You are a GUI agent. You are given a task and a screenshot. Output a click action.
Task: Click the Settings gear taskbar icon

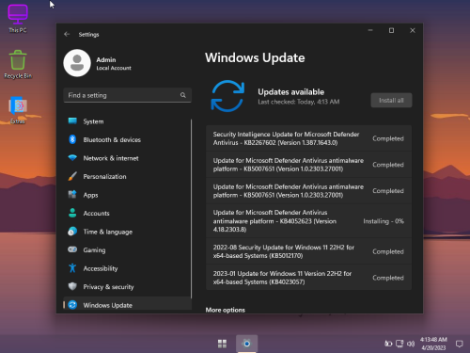tap(247, 344)
